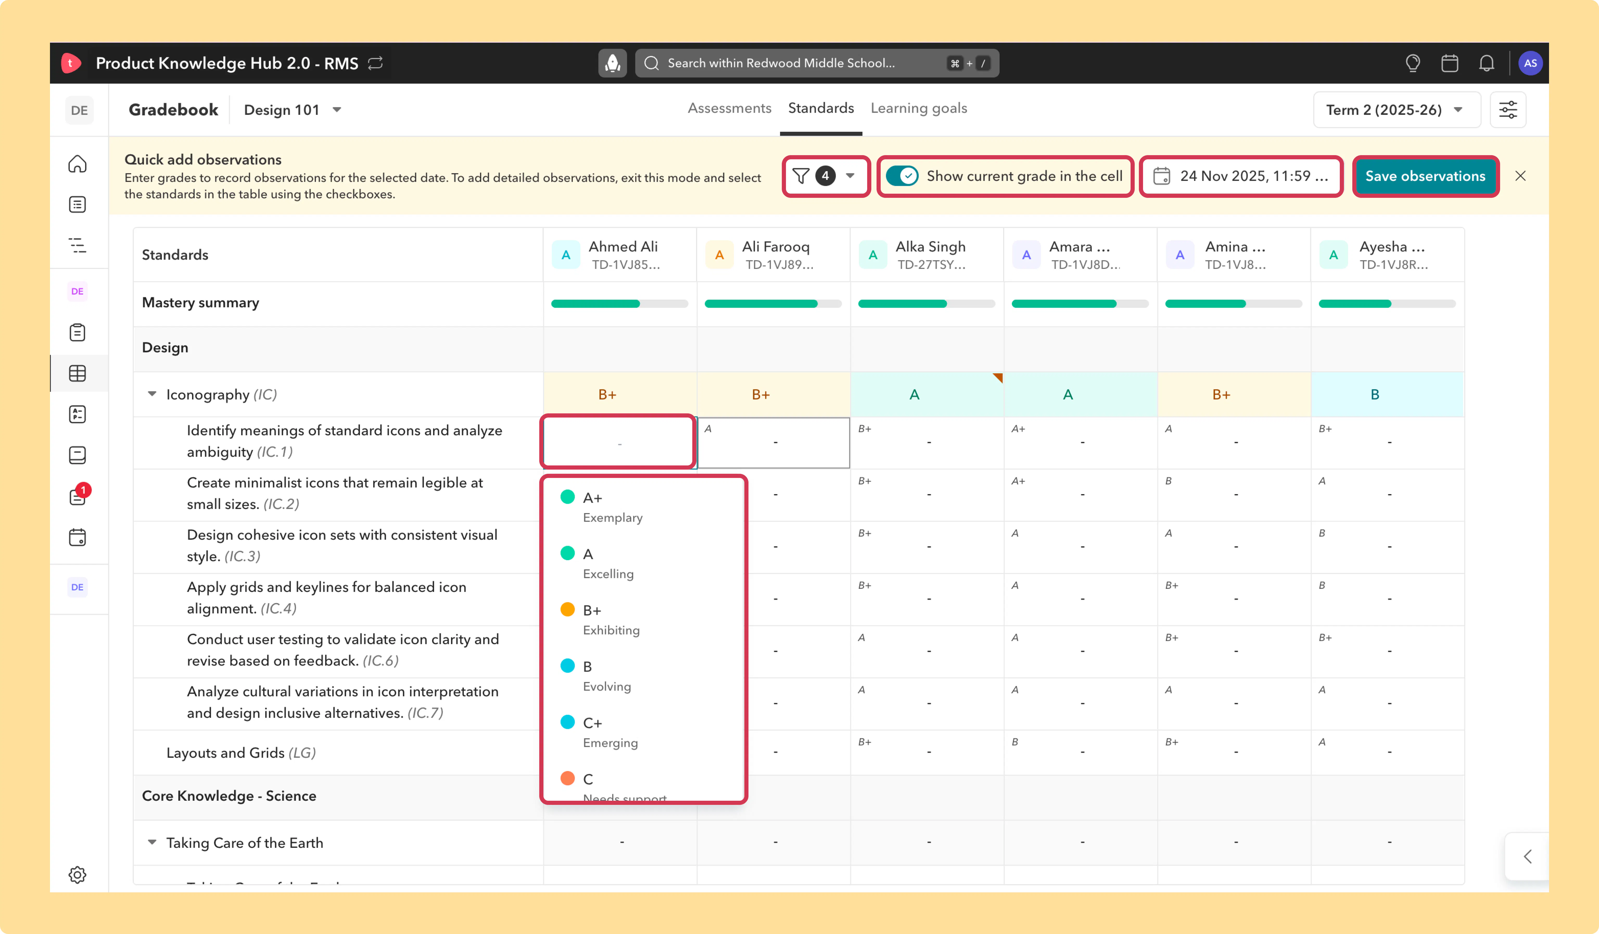Open the calendar icon in left sidebar
The width and height of the screenshot is (1599, 934).
click(x=77, y=538)
